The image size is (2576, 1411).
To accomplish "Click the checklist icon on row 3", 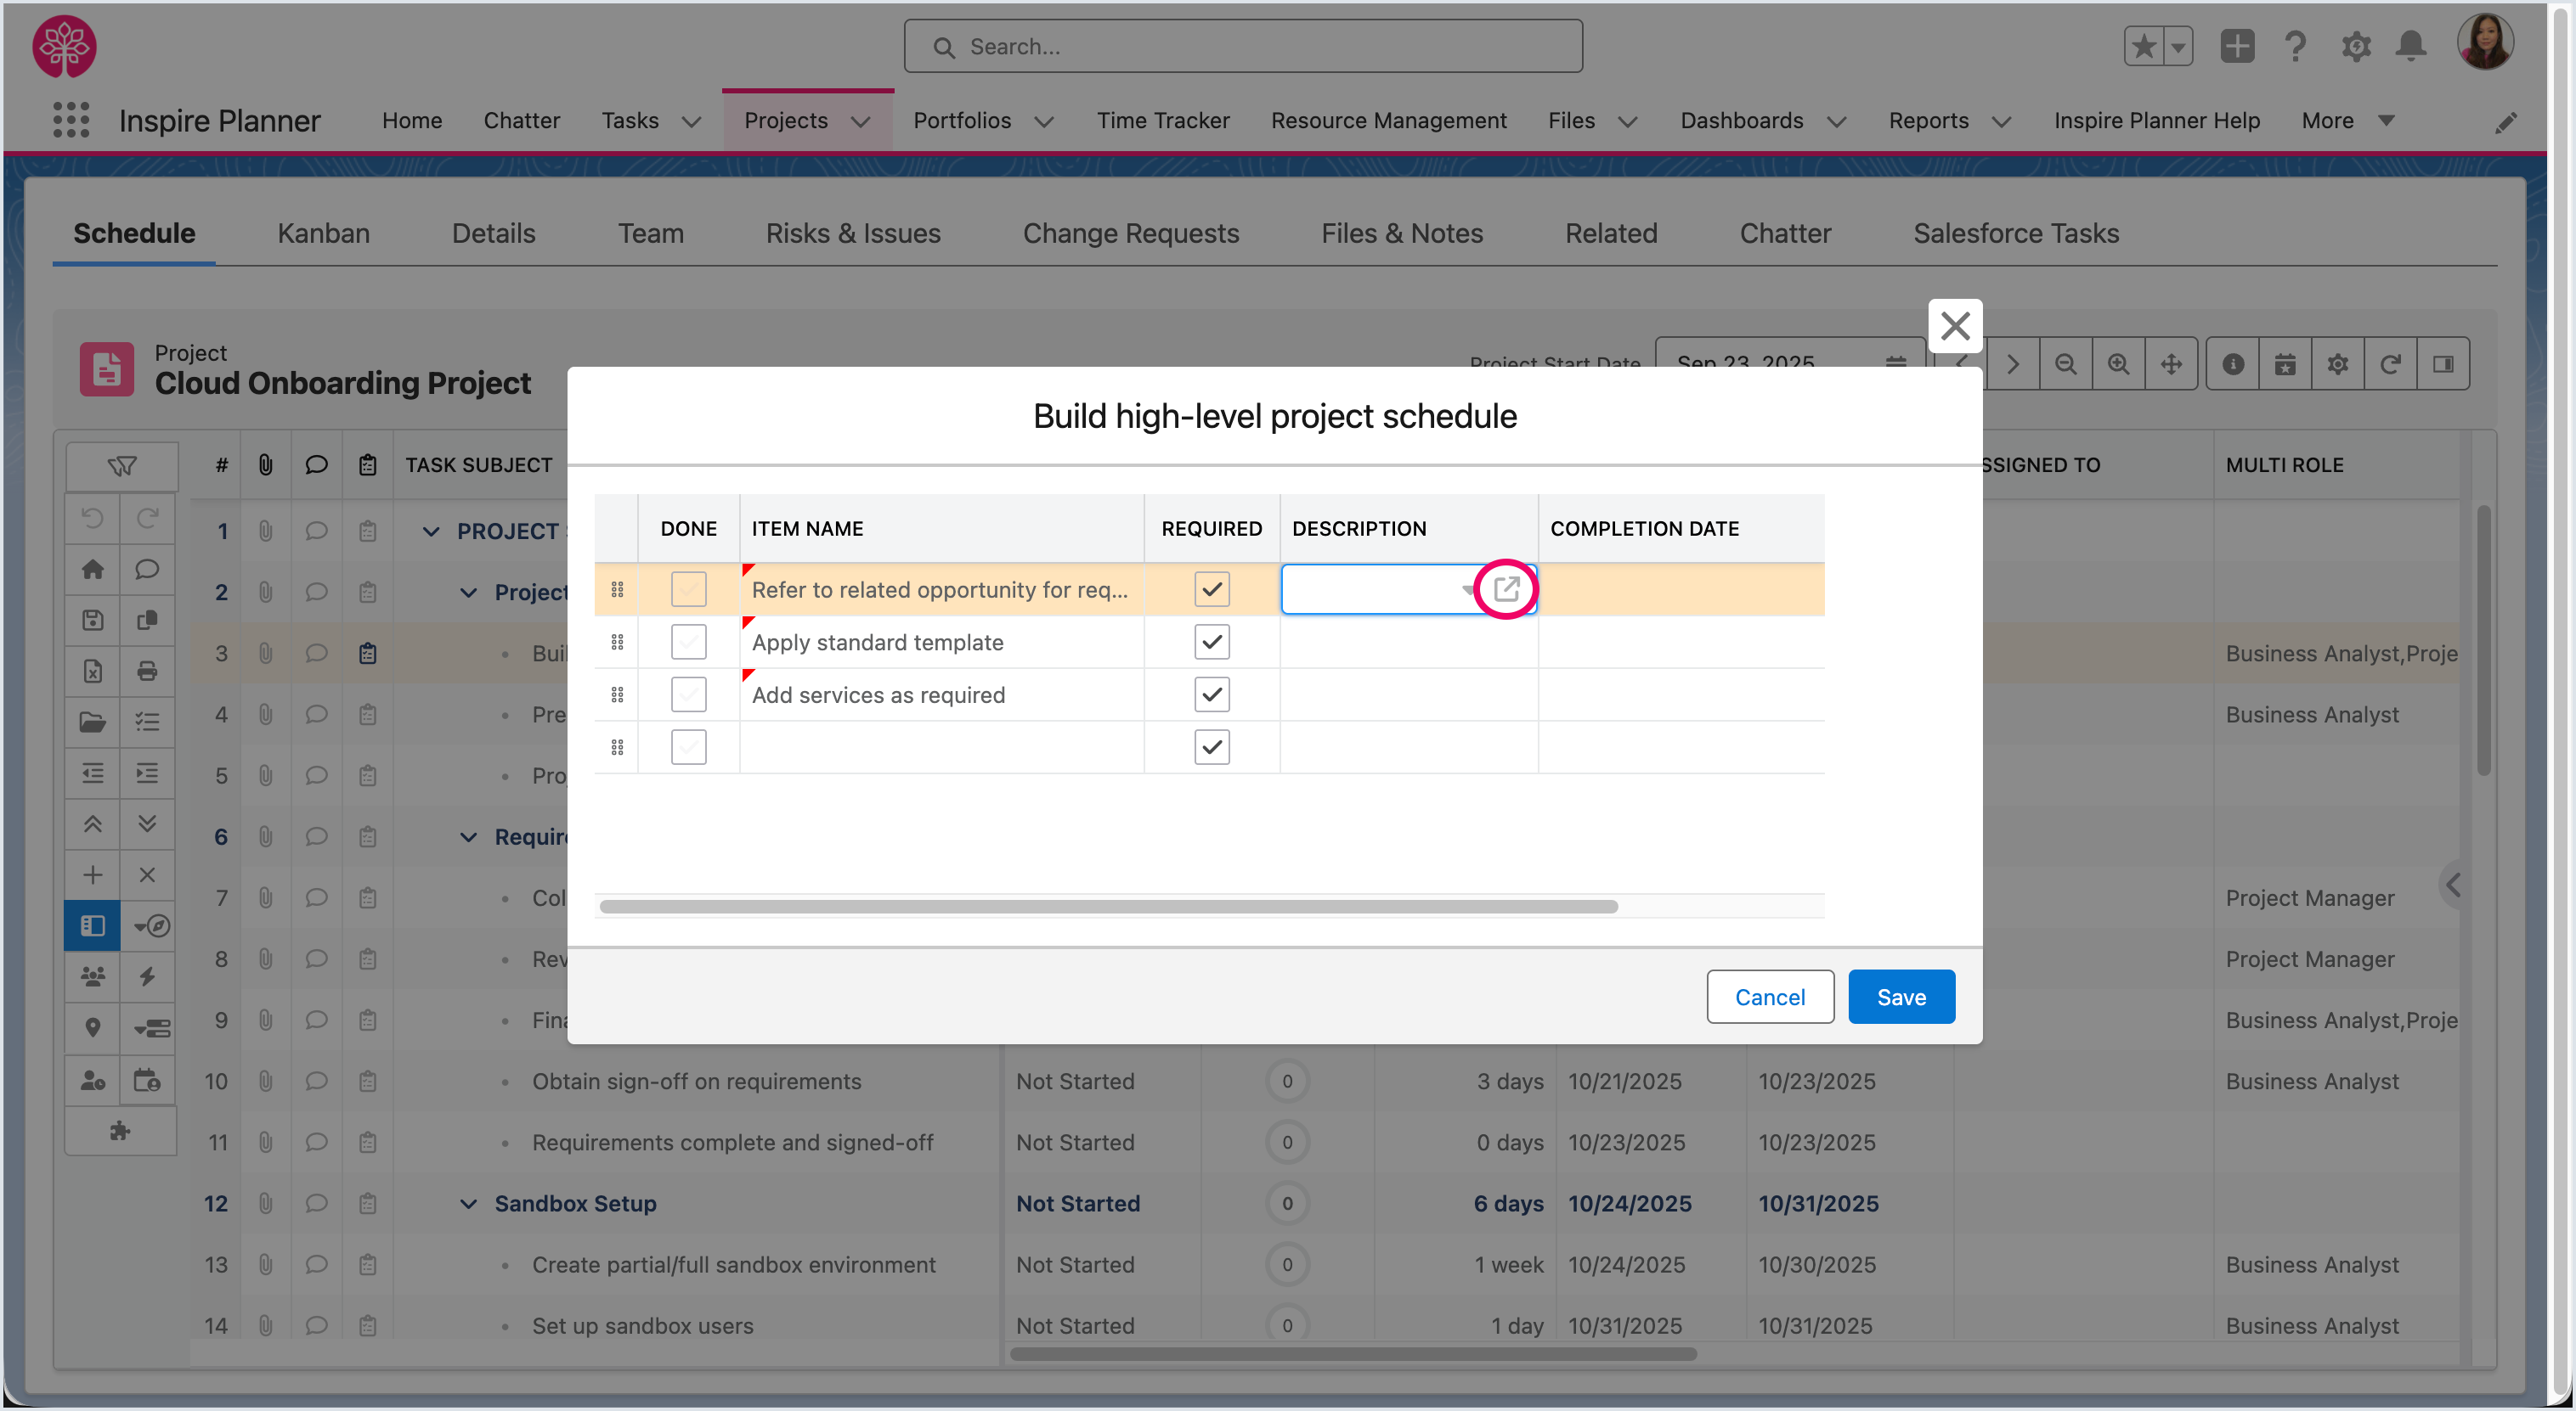I will [367, 654].
